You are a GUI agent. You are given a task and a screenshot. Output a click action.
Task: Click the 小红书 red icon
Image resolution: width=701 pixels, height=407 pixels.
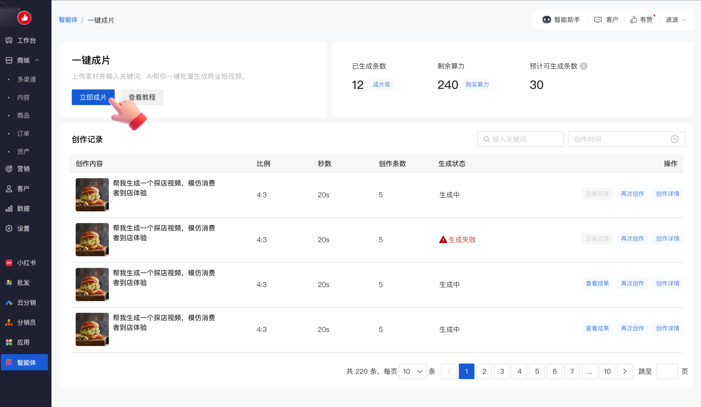click(x=9, y=263)
